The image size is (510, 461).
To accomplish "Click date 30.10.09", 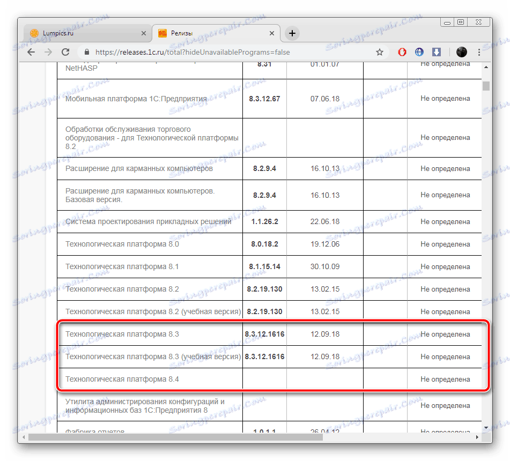I will pos(325,266).
